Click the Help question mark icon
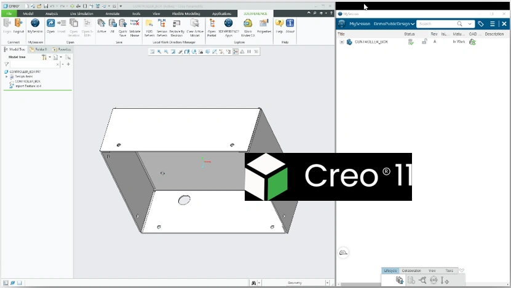 (279, 23)
